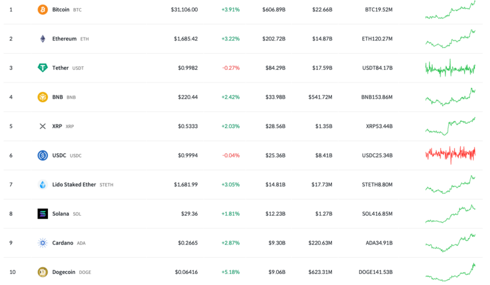Click the Solana logo icon

[43, 213]
